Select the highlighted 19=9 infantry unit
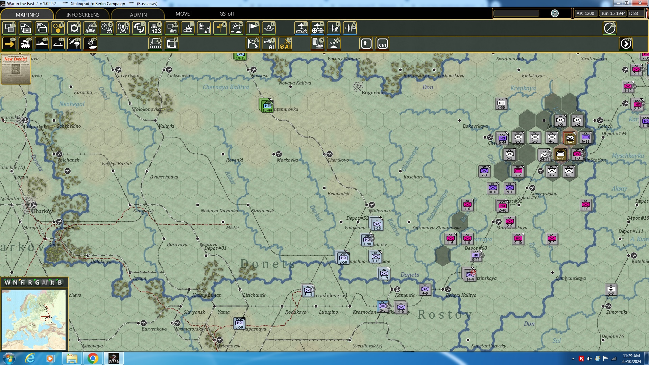This screenshot has height=365, width=649. tap(570, 138)
